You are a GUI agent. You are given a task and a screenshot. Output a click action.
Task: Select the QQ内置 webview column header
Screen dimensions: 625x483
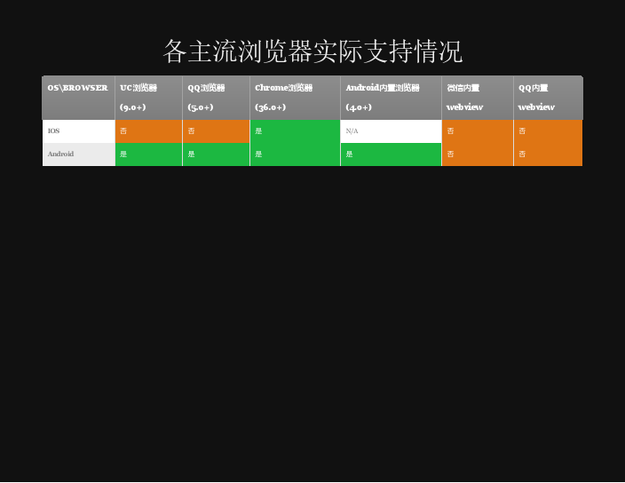click(x=548, y=98)
